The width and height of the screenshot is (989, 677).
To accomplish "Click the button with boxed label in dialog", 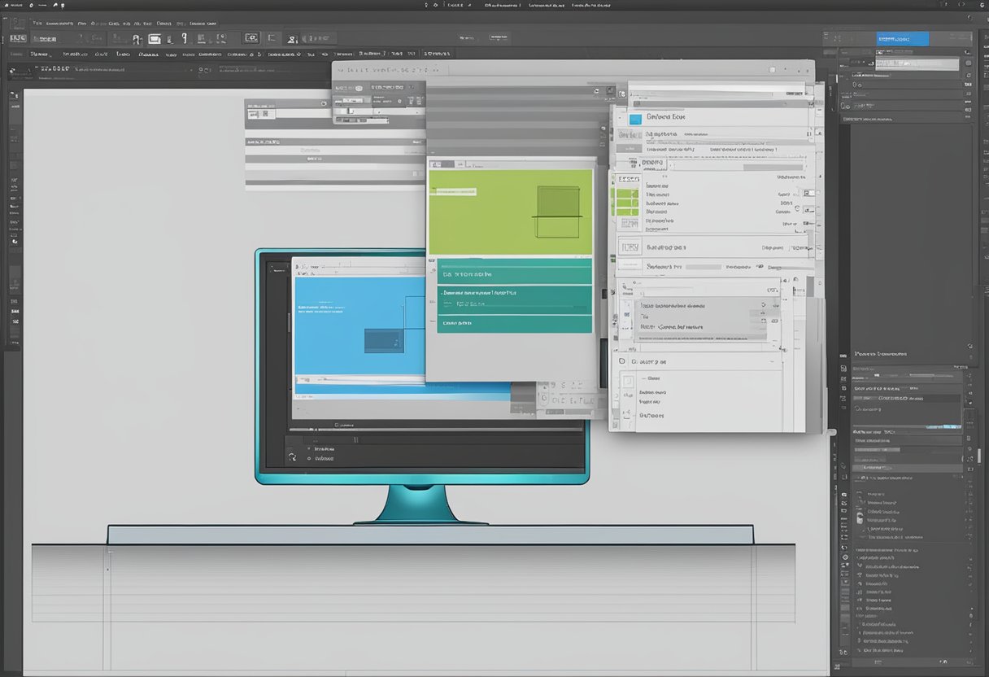I will [x=630, y=247].
